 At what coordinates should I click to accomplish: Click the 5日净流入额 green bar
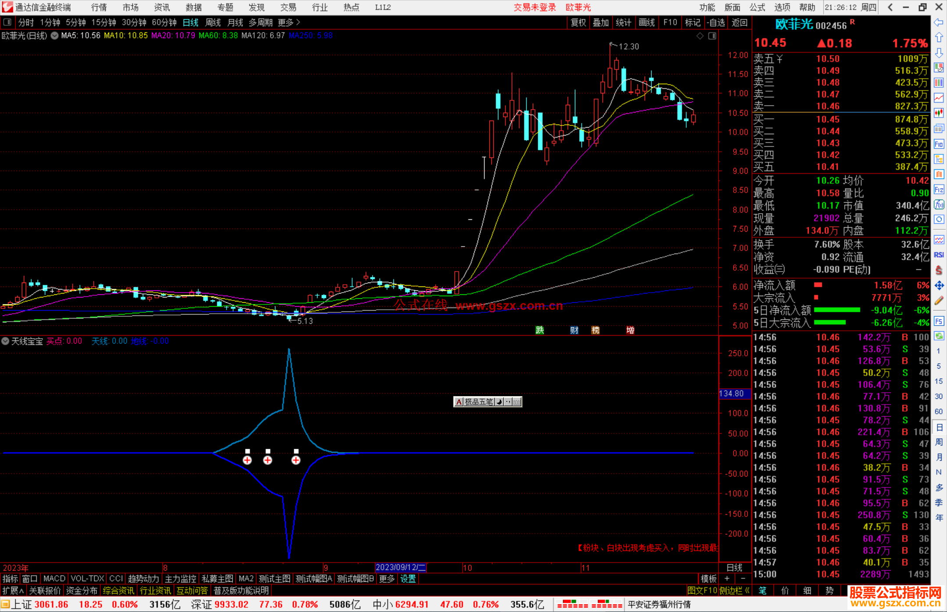(x=837, y=310)
